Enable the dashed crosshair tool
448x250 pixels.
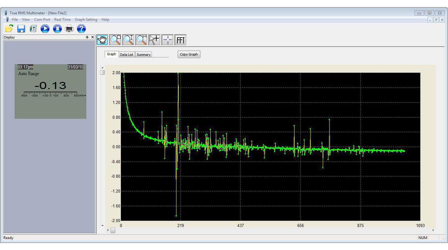[x=167, y=40]
